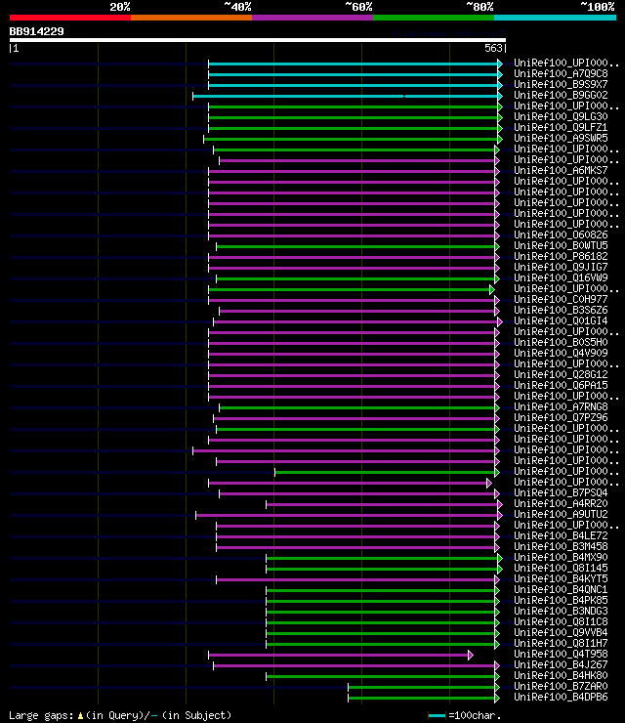The width and height of the screenshot is (625, 723).
Task: Click the UniRef100_B7ZAR0 label
Action: [x=561, y=686]
